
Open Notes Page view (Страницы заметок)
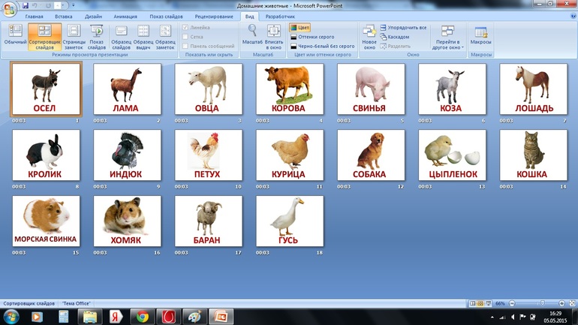coord(74,36)
